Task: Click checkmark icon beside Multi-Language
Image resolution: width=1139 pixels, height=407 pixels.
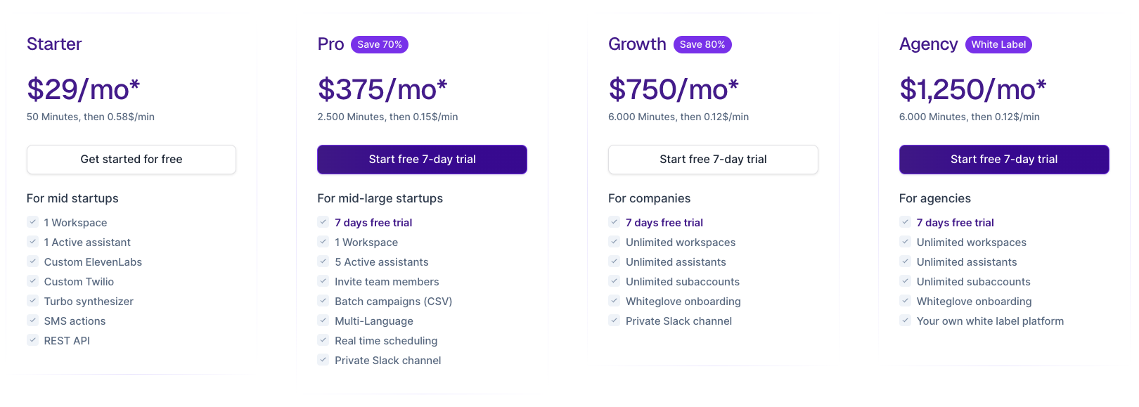Action: pos(323,321)
